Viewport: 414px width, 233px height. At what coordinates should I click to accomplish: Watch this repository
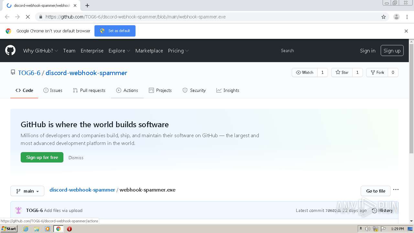[305, 72]
